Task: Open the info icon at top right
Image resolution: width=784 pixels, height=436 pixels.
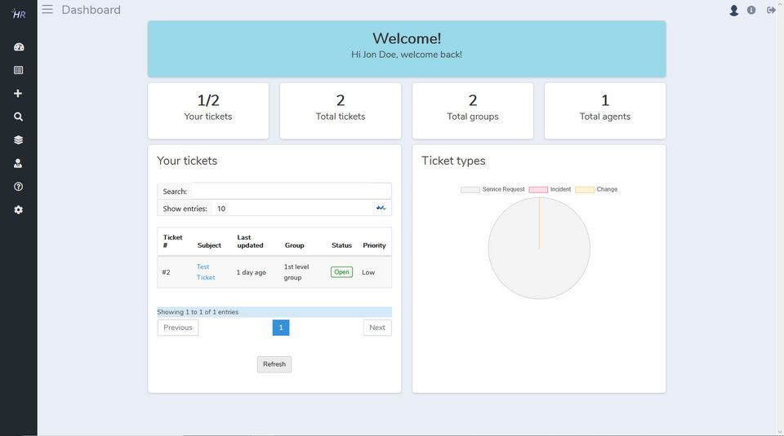Action: pos(751,10)
